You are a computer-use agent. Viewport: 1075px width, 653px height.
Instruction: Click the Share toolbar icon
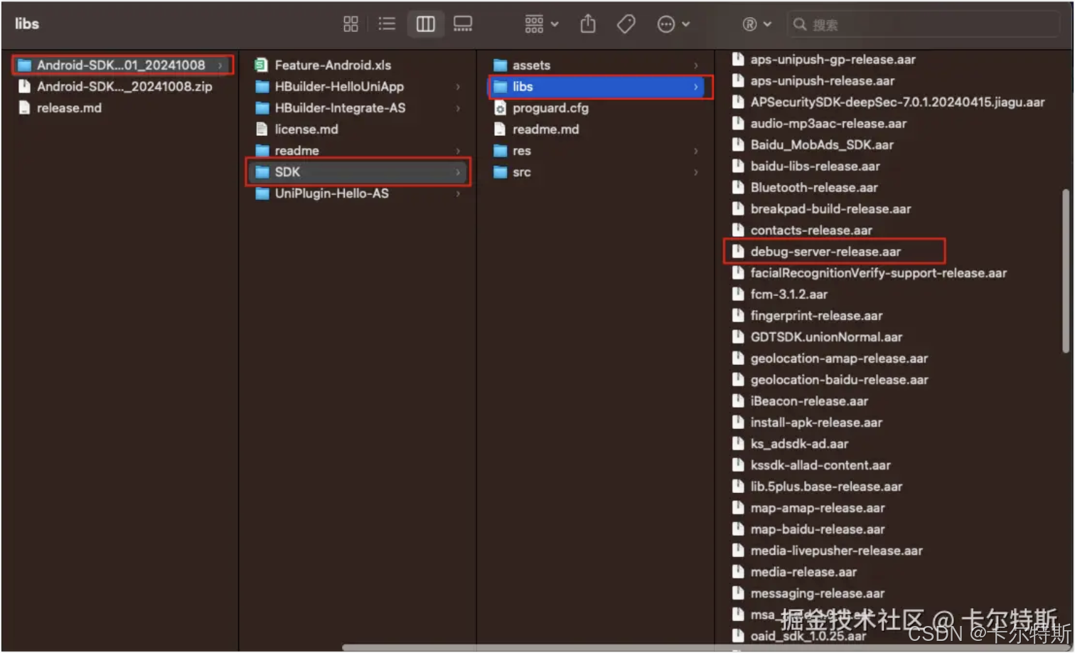pos(588,24)
